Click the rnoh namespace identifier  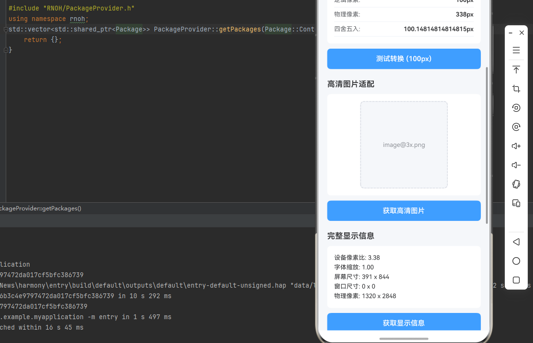coord(77,19)
